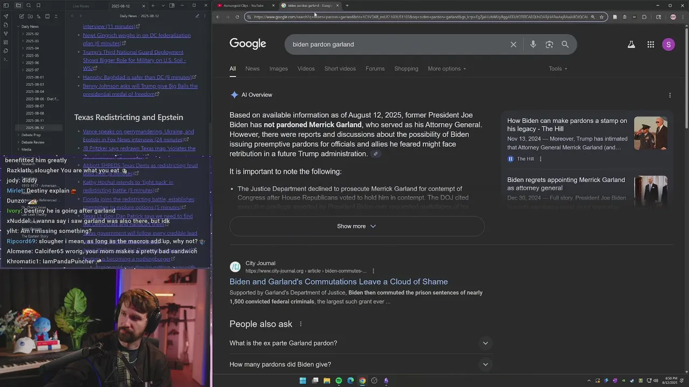
Task: Change sort order icon in Obsidian explorer
Action: [38, 16]
